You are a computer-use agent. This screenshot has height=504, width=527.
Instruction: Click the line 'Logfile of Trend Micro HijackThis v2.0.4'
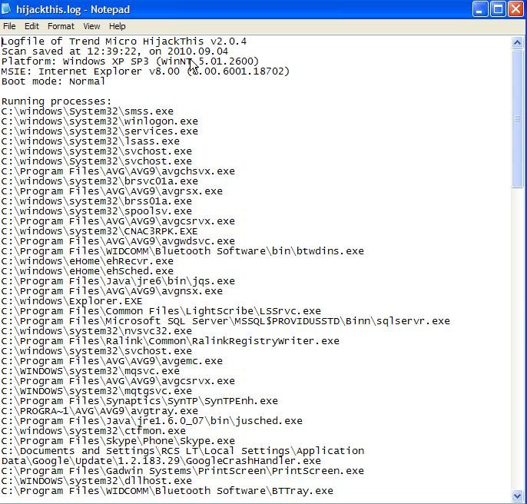[x=124, y=41]
